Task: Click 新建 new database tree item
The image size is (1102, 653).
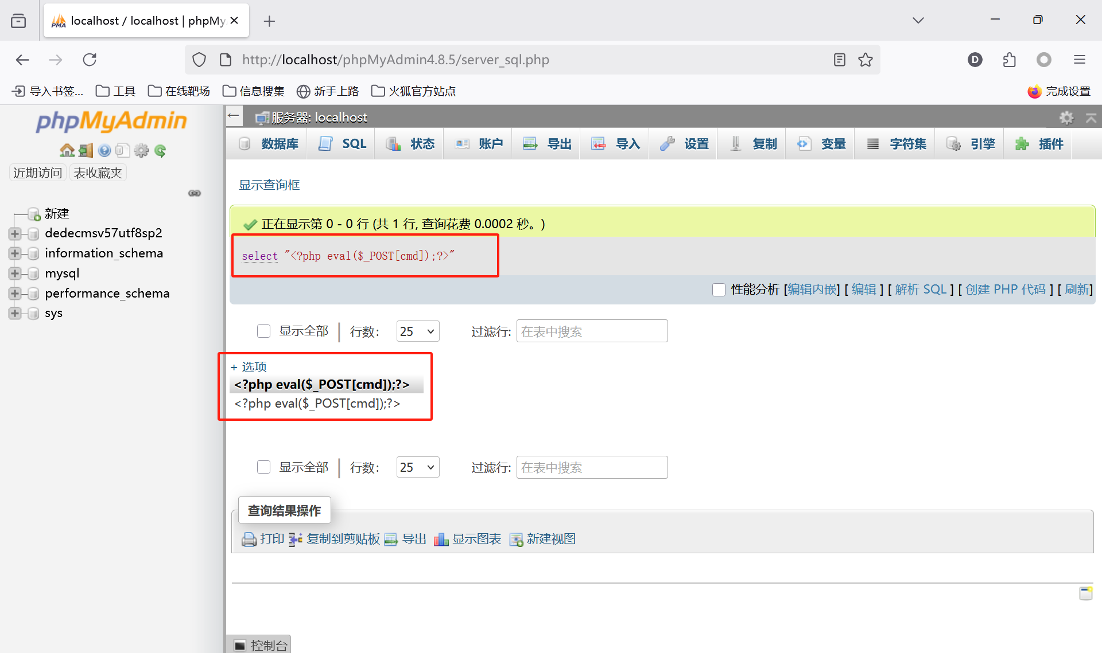Action: click(x=57, y=214)
